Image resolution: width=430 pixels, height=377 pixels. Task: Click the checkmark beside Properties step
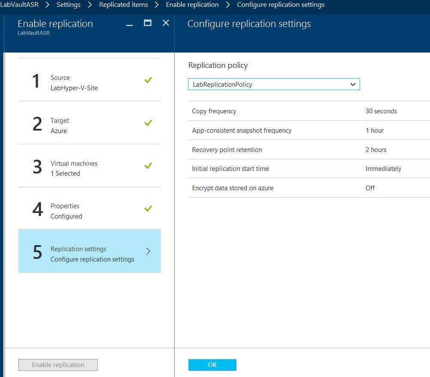[x=148, y=209]
